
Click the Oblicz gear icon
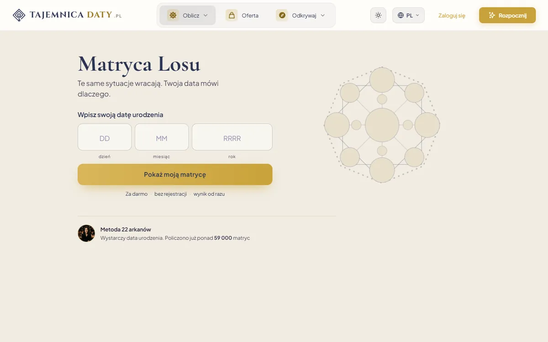[x=173, y=15]
